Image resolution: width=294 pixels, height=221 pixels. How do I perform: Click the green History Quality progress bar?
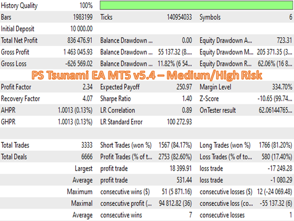pos(196,5)
